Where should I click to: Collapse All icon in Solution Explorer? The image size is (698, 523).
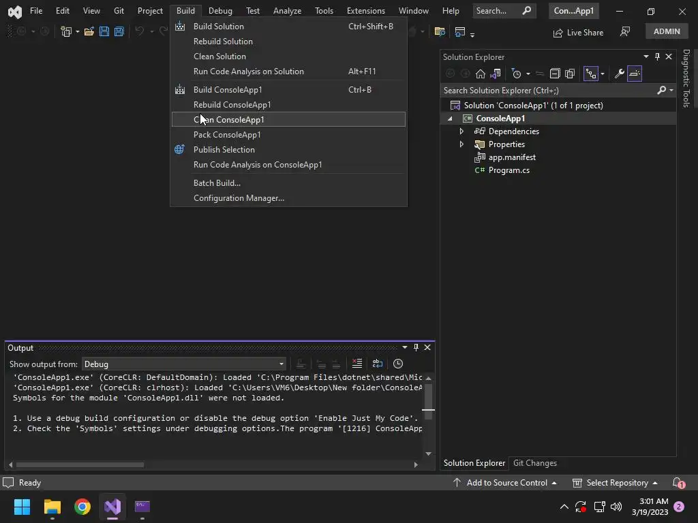coord(555,74)
